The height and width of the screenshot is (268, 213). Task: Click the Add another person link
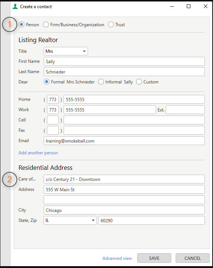[x=38, y=153]
